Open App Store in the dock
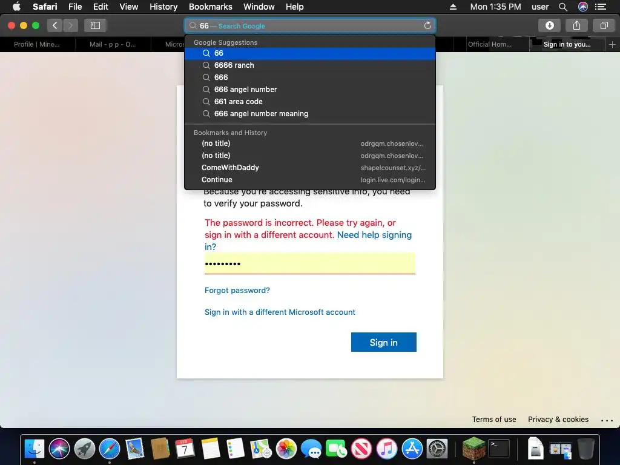 click(x=412, y=449)
